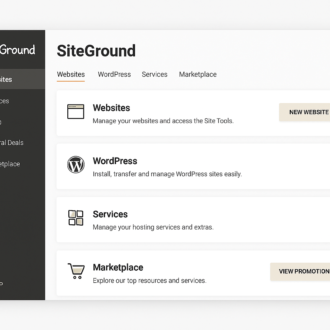Click the Websites browser window icon

coord(76,112)
